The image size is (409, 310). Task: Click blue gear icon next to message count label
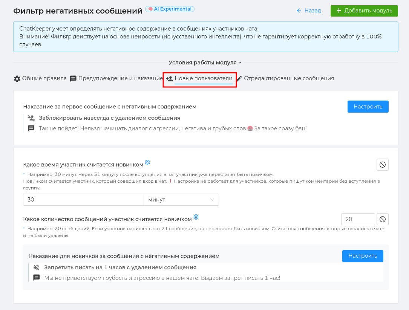[x=196, y=217]
